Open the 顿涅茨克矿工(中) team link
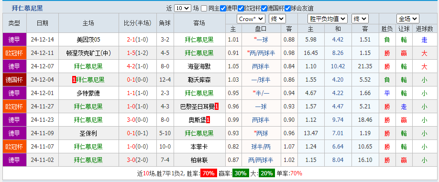This screenshot has height=182, width=439. coord(88,53)
